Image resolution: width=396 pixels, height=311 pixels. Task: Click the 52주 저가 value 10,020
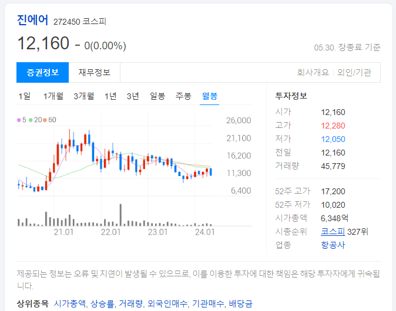click(333, 205)
